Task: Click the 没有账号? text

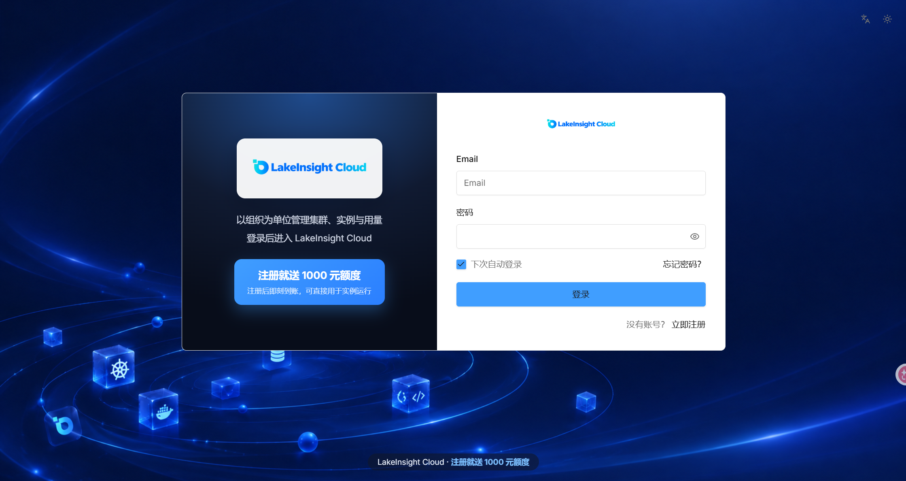Action: (645, 325)
